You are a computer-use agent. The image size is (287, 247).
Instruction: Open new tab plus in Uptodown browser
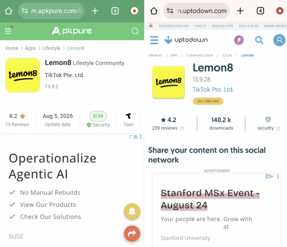click(x=240, y=11)
